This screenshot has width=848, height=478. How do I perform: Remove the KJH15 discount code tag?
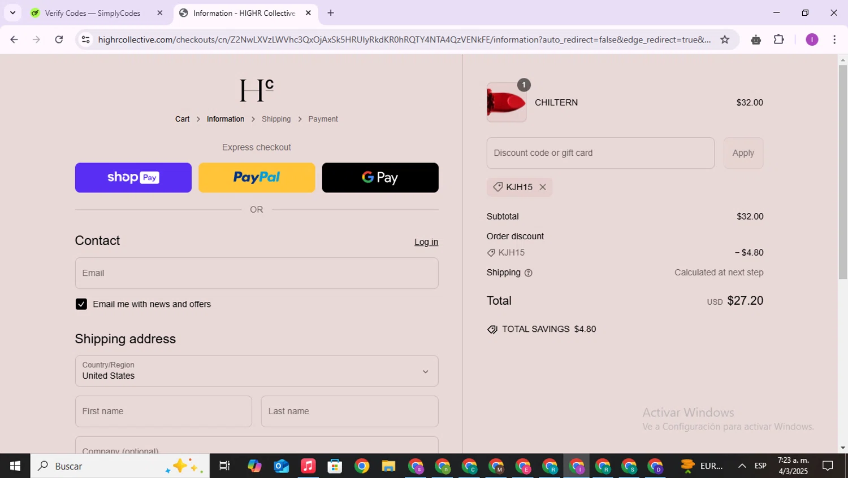[543, 187]
